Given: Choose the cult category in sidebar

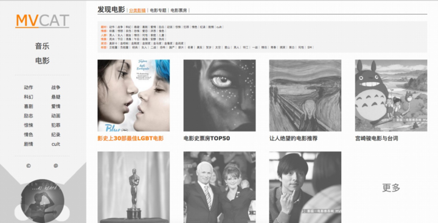Looking at the screenshot, I should click(x=56, y=144).
